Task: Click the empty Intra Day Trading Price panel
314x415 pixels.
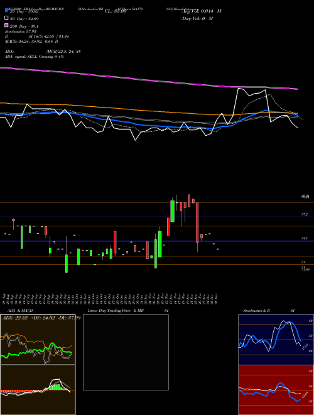Action: [126, 352]
